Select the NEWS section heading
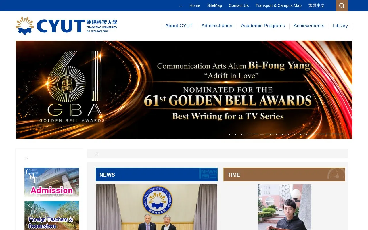The image size is (368, 230). coord(107,175)
